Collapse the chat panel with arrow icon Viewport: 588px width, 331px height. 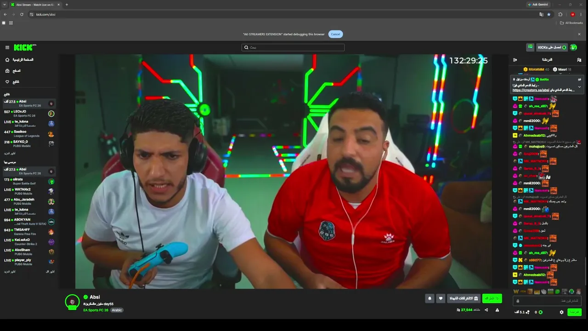click(x=515, y=60)
